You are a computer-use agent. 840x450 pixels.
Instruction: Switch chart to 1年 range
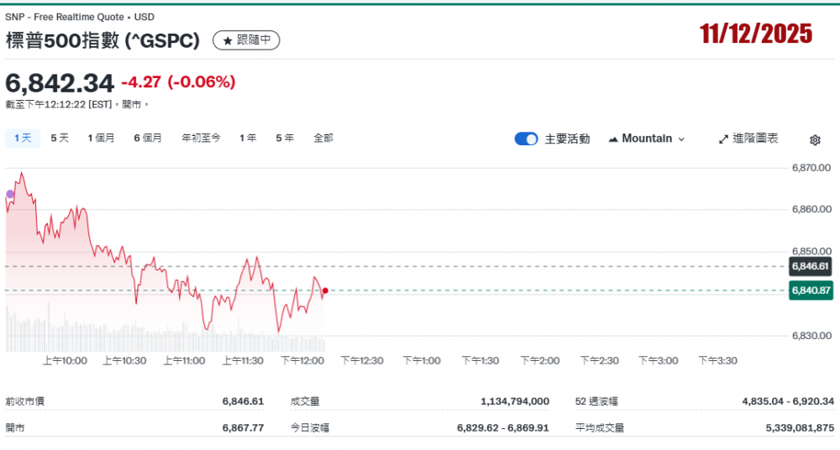coord(248,139)
